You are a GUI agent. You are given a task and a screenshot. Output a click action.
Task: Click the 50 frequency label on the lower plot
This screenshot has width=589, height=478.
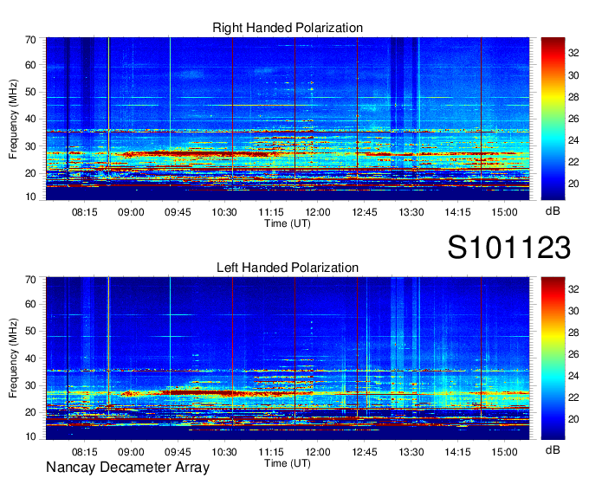click(x=30, y=331)
